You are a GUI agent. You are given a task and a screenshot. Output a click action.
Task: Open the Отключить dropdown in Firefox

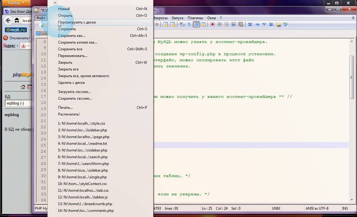pos(29,38)
